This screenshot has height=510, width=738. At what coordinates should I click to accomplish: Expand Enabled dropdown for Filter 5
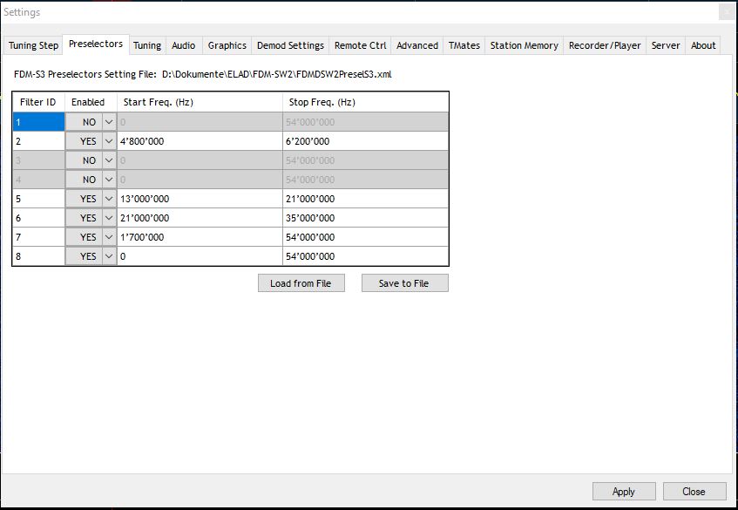pos(109,199)
